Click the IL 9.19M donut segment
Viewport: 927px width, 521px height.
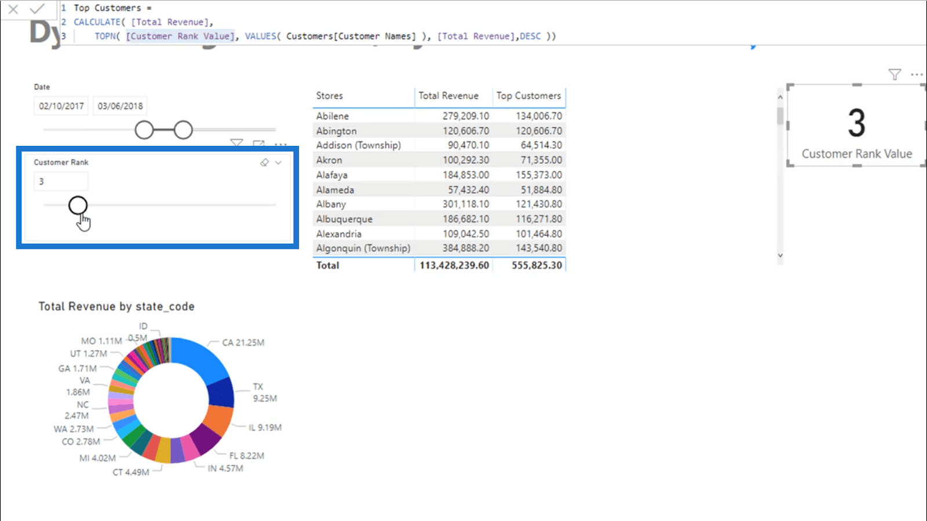pyautogui.click(x=218, y=421)
